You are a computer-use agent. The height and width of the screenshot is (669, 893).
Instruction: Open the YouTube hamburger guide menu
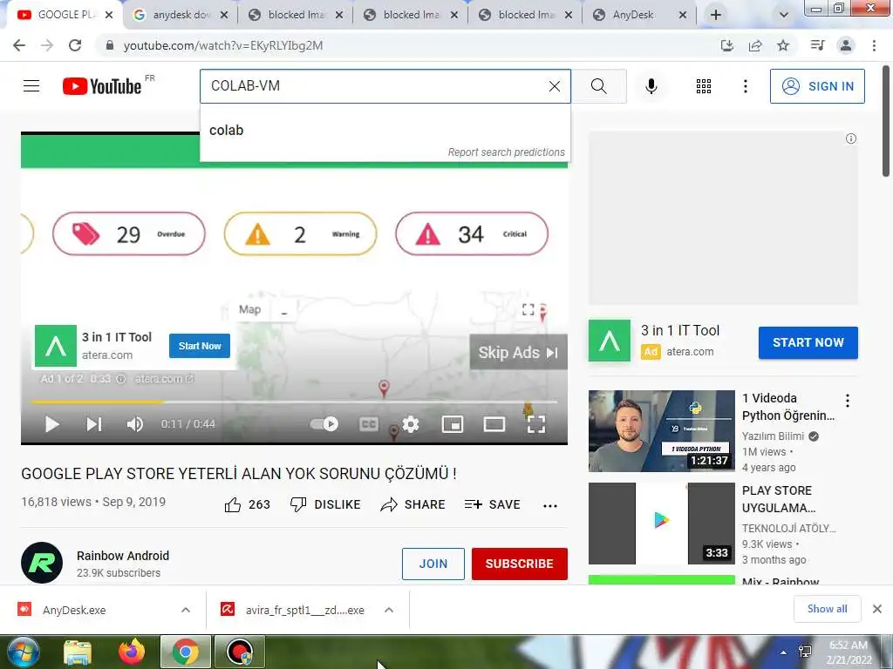tap(31, 86)
